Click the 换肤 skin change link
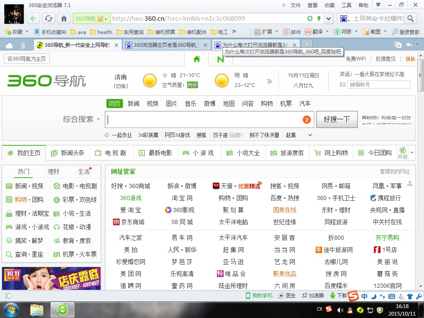 click(x=410, y=59)
